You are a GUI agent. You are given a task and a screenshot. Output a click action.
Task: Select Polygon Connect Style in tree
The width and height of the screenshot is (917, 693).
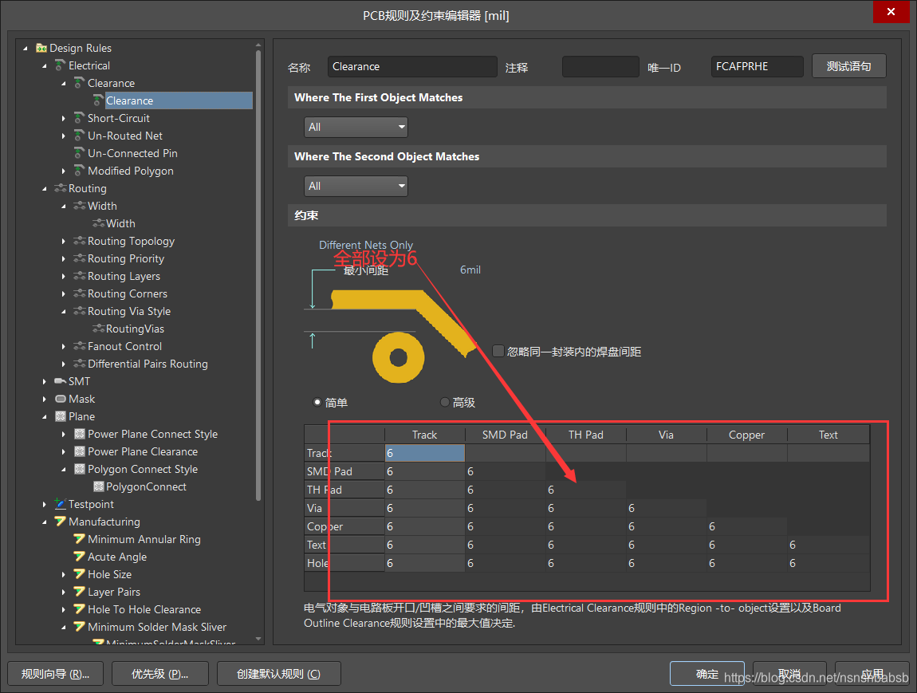point(143,469)
